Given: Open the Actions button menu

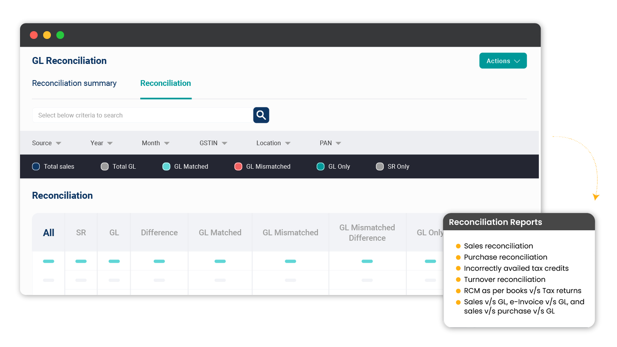Looking at the screenshot, I should click(x=503, y=61).
